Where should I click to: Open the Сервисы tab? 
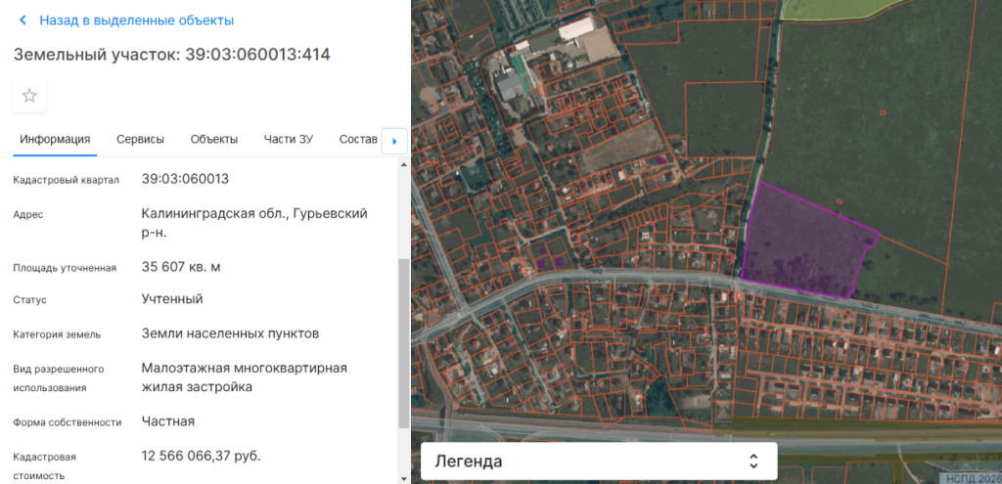click(140, 139)
